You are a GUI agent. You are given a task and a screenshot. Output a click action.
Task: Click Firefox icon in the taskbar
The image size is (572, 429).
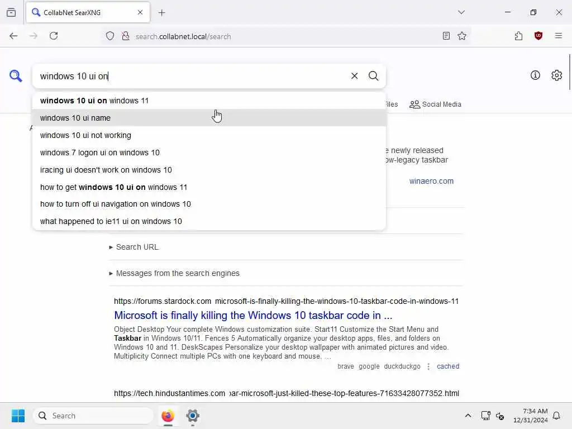coord(168,416)
